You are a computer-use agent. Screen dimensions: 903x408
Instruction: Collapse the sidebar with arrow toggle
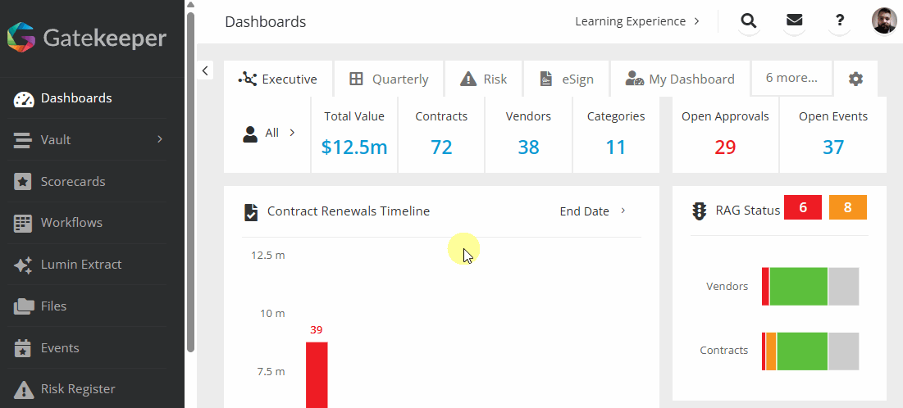(x=206, y=70)
